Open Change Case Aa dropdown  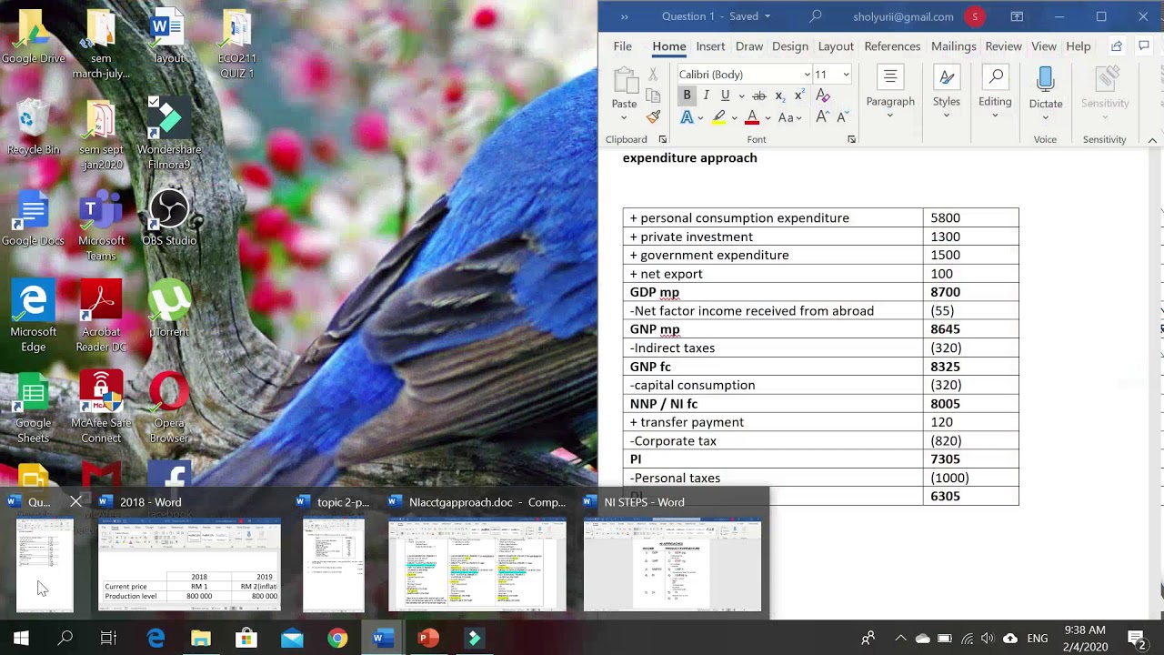[x=790, y=117]
